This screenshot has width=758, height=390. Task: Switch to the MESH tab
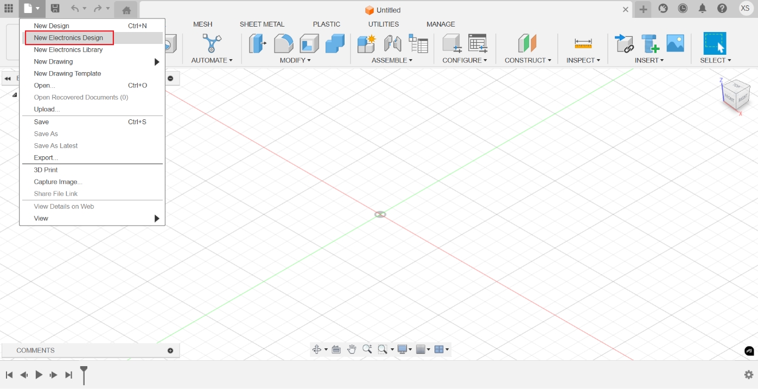tap(203, 24)
